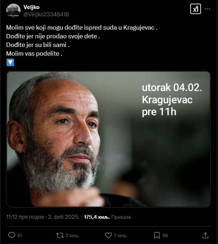
Task: Click the reply count 51
Action: coord(20,235)
